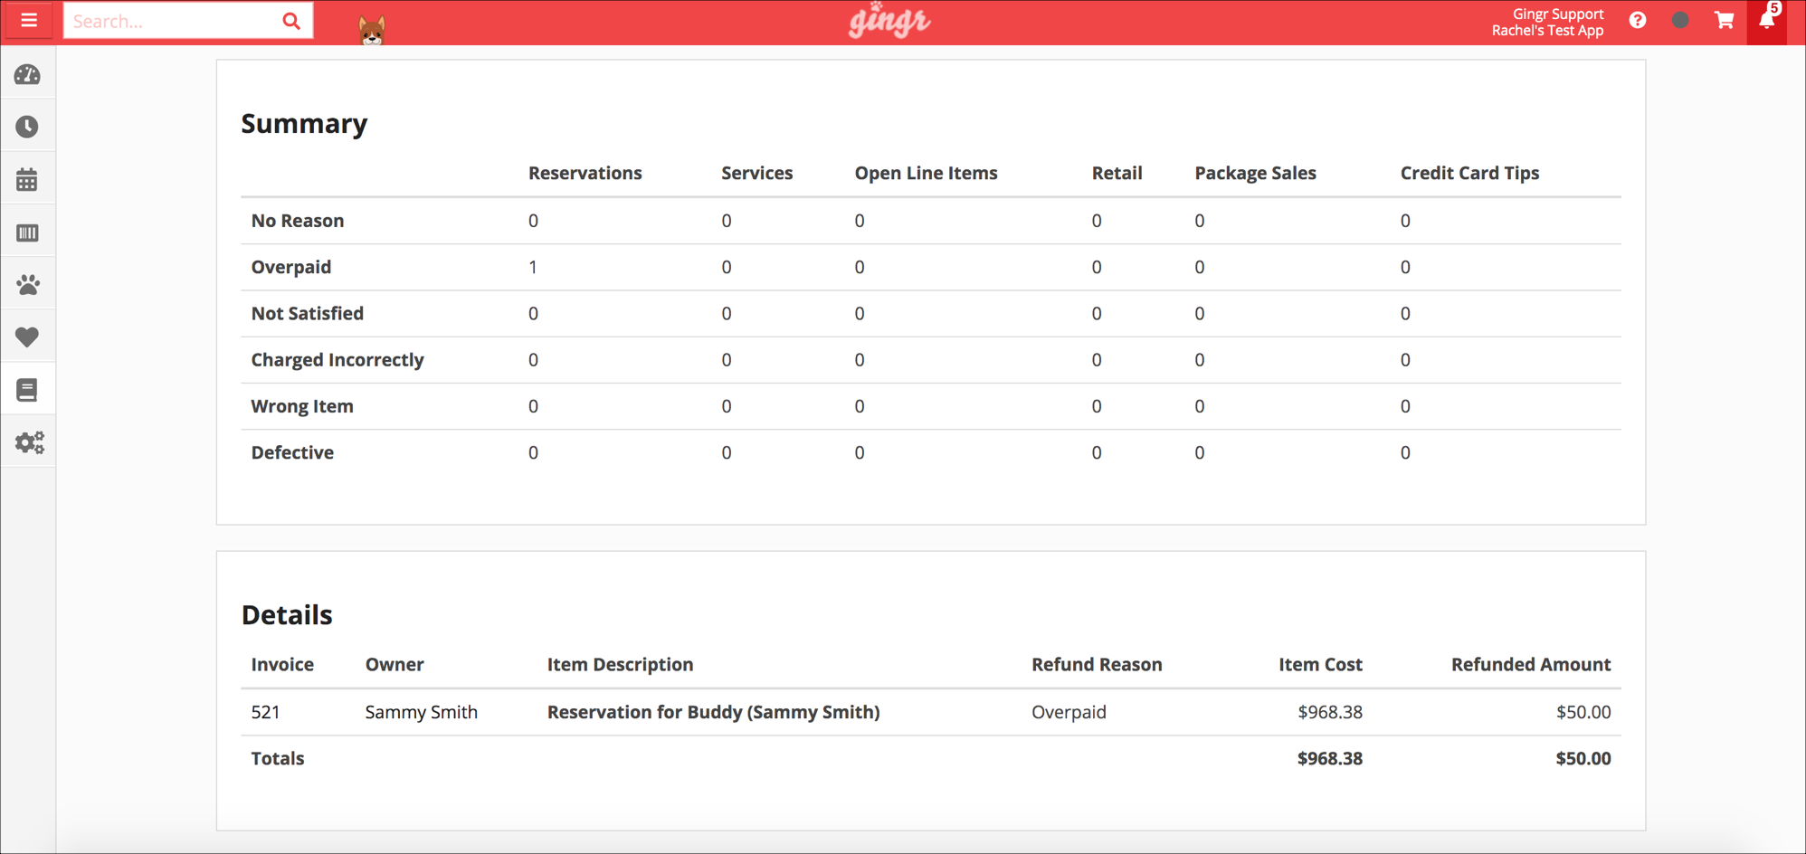Open the clock sidebar icon
This screenshot has width=1806, height=854.
coord(27,127)
